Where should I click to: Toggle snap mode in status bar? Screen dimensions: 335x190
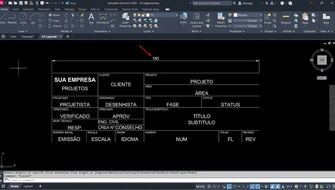coord(214,186)
